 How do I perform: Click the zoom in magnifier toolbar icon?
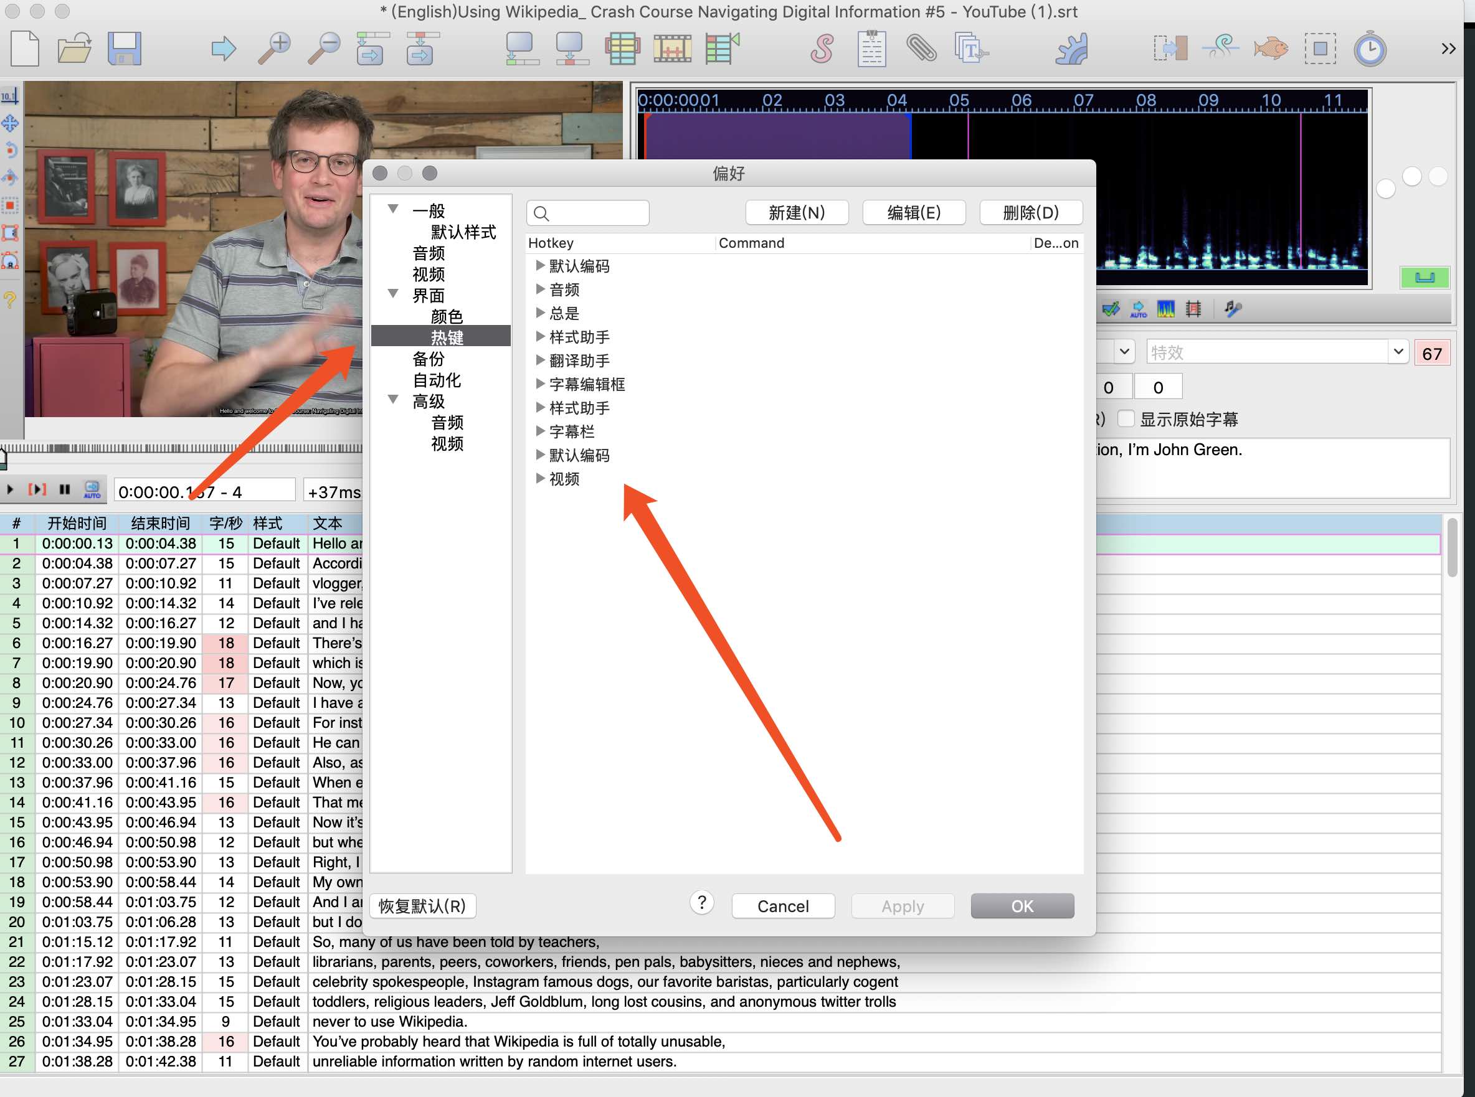tap(273, 49)
